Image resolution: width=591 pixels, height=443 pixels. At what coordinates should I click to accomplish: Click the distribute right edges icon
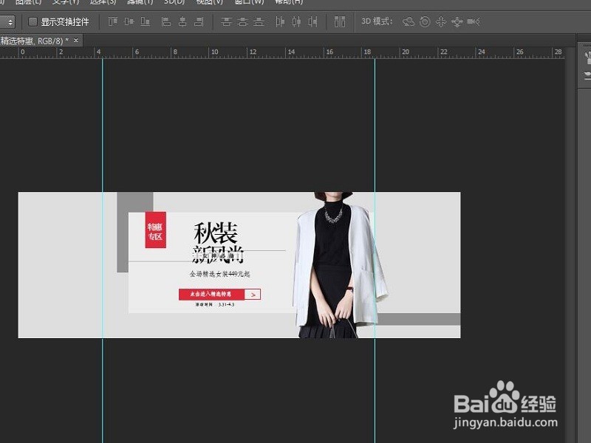tap(312, 21)
